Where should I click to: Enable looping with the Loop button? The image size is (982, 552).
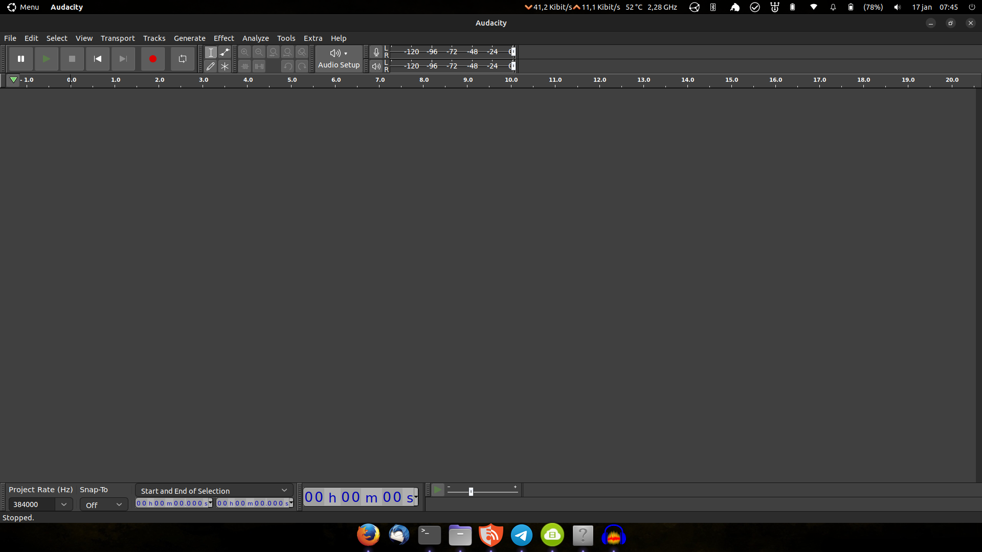click(182, 59)
